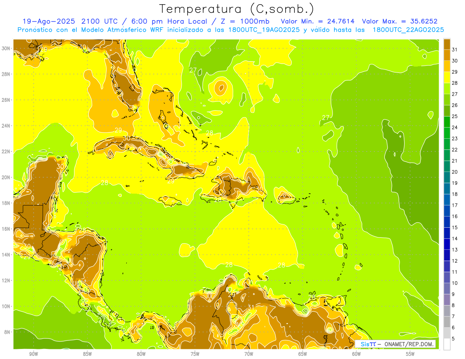The height and width of the screenshot is (359, 465).
Task: Click the legend value '20'
Action: (x=455, y=172)
